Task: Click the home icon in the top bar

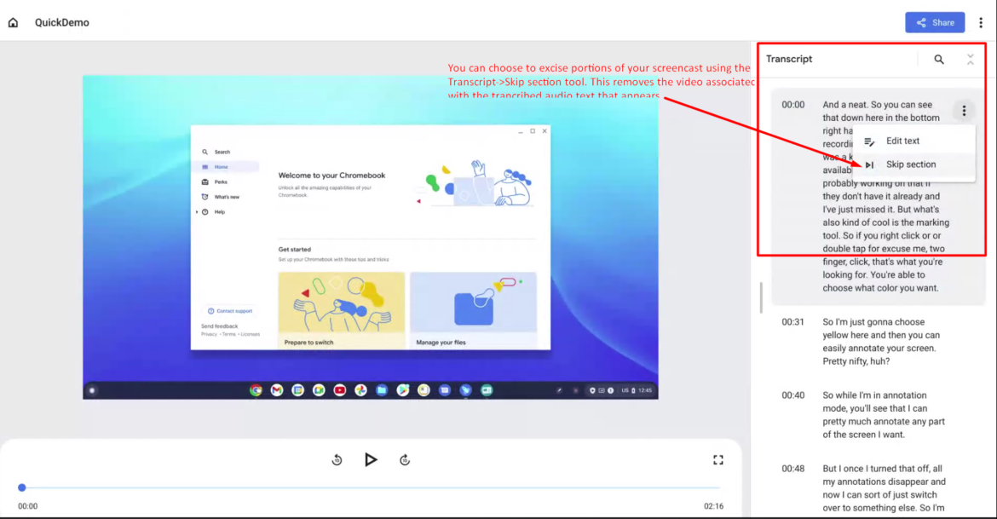Action: click(x=13, y=22)
